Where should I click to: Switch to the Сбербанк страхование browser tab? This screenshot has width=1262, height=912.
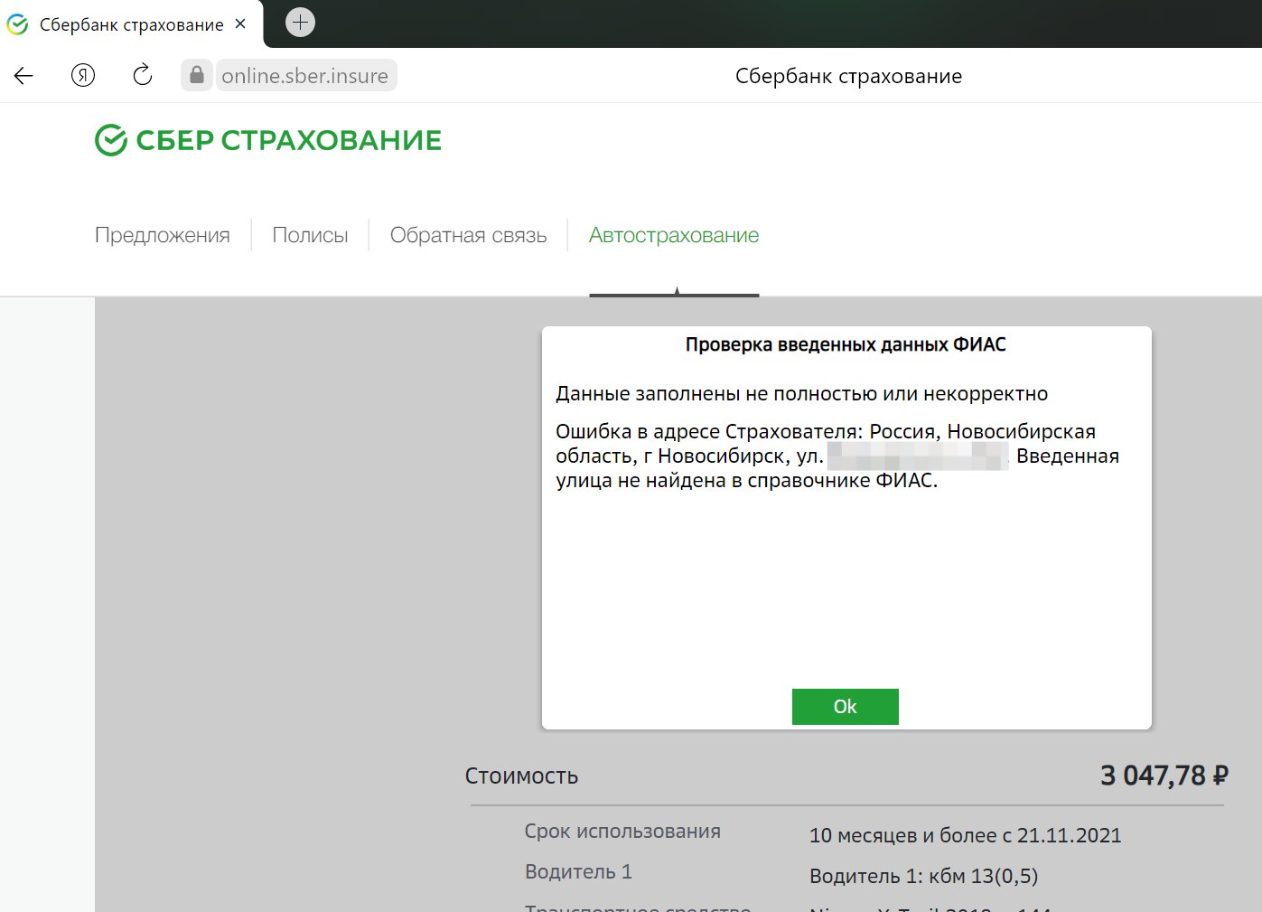pos(131,24)
